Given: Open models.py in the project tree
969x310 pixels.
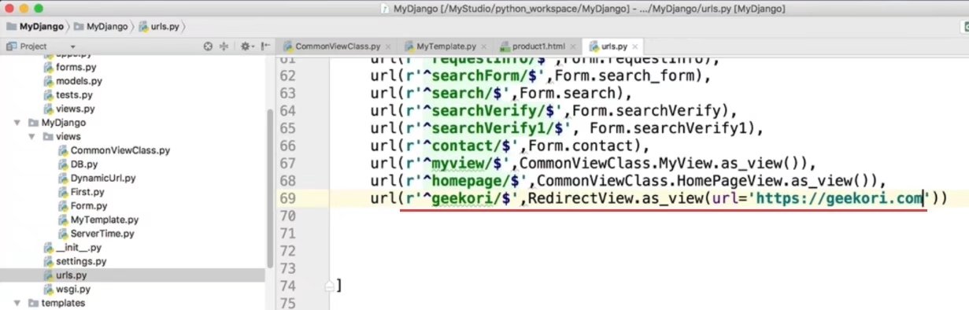Looking at the screenshot, I should (x=79, y=81).
